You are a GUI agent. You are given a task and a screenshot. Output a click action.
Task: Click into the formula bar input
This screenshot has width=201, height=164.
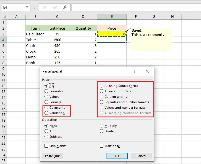pos(136,7)
